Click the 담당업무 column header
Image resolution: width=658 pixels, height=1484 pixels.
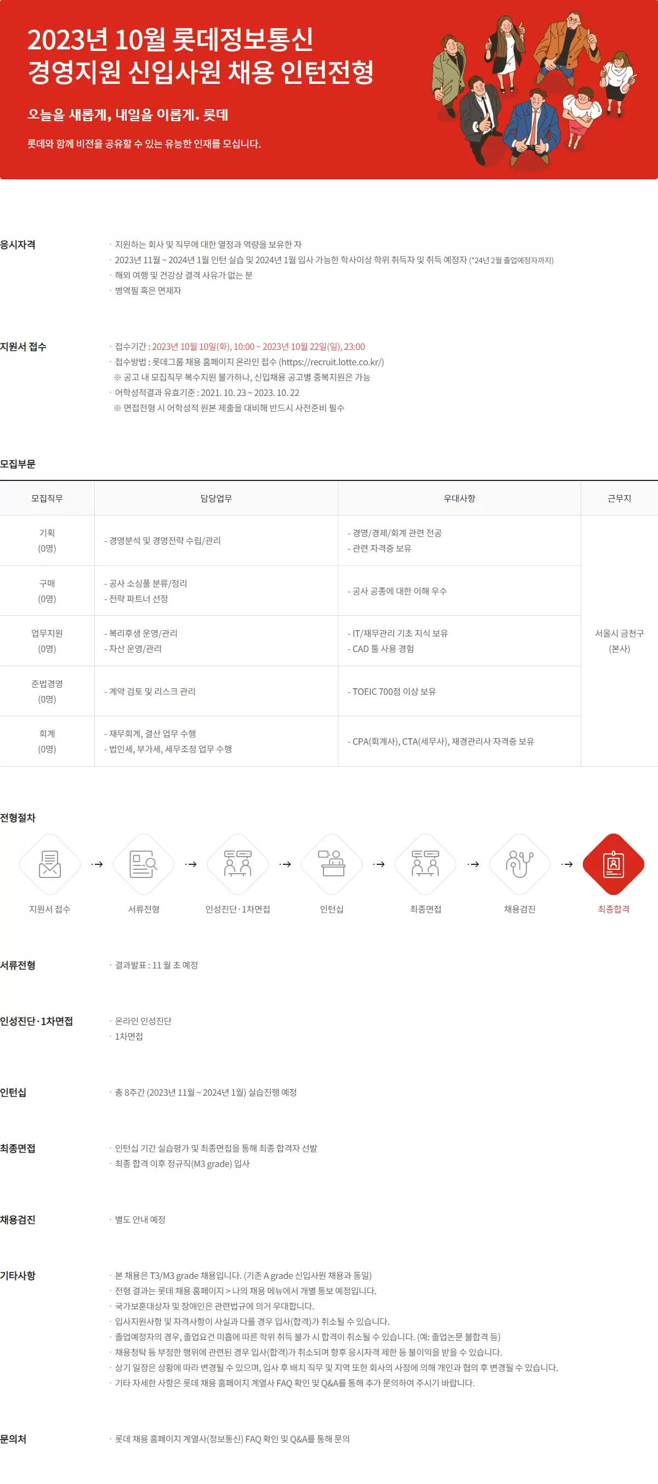pos(216,499)
